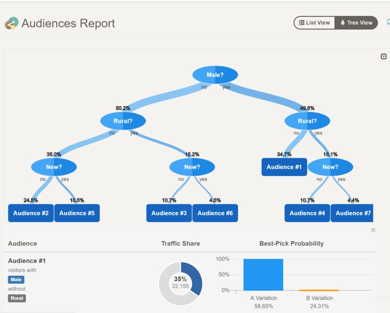Click the Rural attribute tag
The height and width of the screenshot is (313, 390).
click(x=17, y=298)
